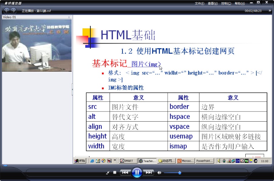The height and width of the screenshot is (181, 274).
Task: Click the CH language indicator in tray
Action: [237, 161]
